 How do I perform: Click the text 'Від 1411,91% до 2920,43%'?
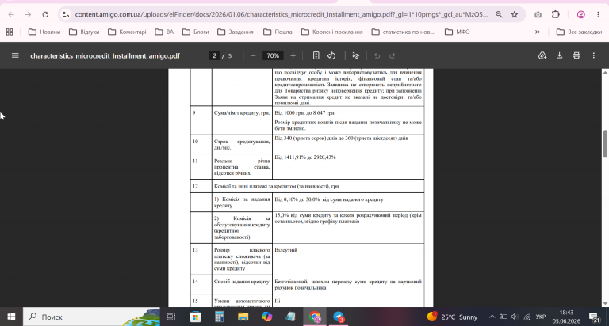[304, 157]
